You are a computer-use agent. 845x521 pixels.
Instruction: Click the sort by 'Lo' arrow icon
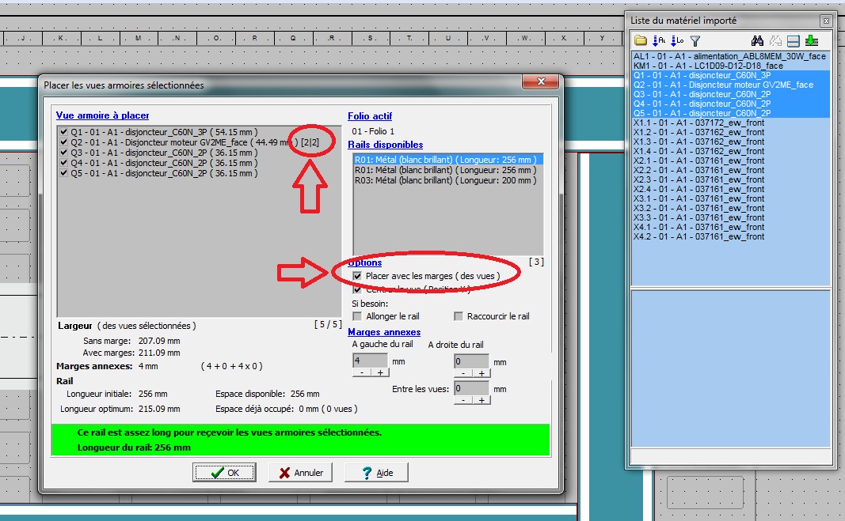pos(677,41)
